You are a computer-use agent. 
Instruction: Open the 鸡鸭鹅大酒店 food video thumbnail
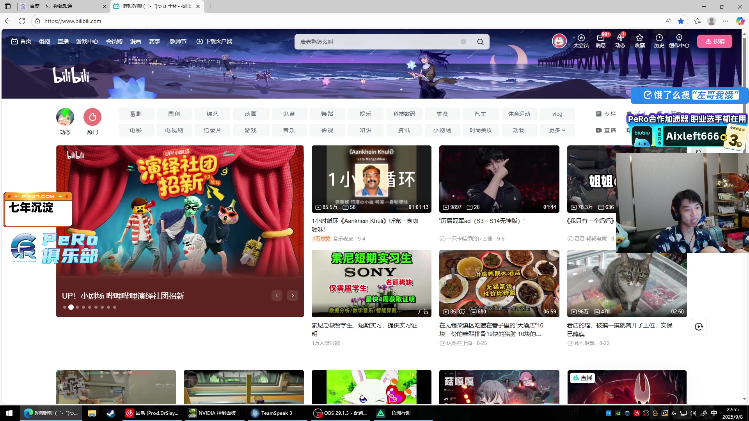(x=499, y=283)
